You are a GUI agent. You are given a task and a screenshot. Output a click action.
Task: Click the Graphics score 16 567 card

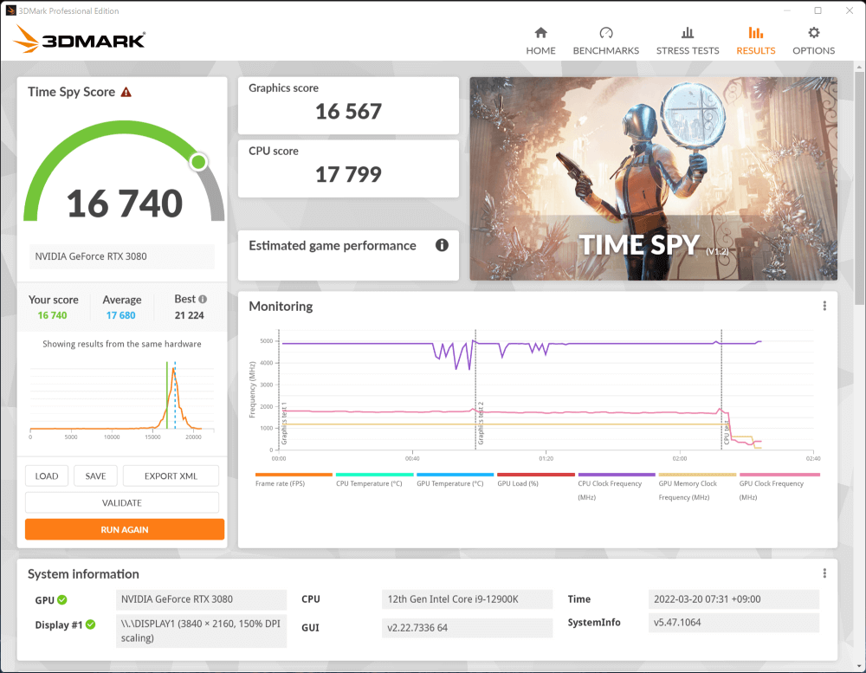(x=348, y=106)
